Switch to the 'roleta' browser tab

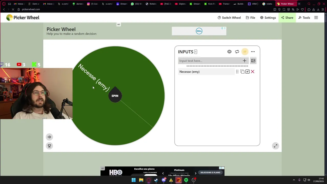point(267,4)
